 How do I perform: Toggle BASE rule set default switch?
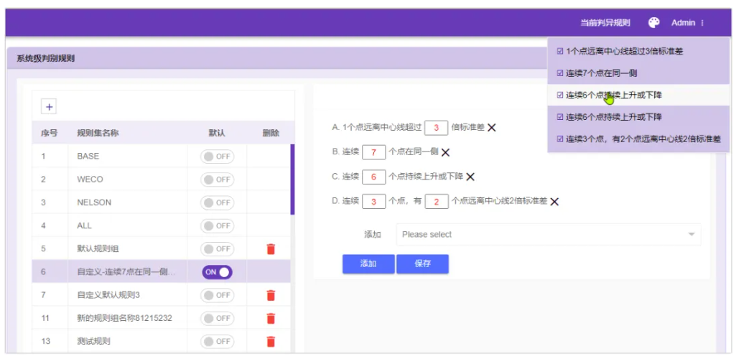[217, 157]
